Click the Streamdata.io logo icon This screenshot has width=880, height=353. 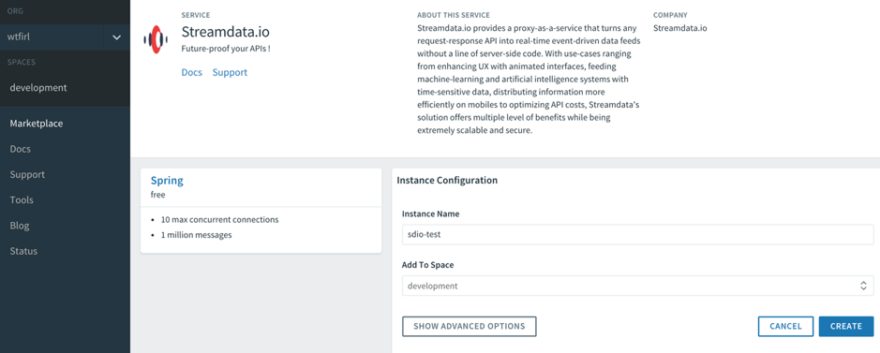(156, 39)
